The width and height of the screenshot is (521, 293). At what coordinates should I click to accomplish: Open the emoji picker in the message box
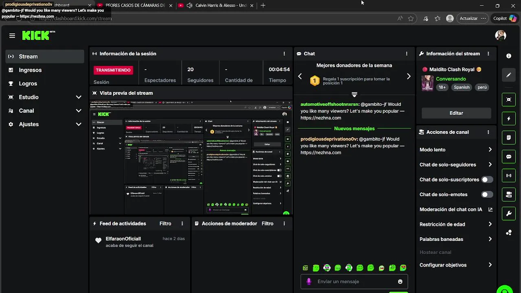(400, 282)
